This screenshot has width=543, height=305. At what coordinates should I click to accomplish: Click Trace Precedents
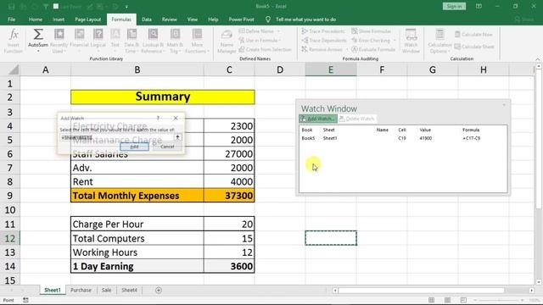(x=323, y=31)
